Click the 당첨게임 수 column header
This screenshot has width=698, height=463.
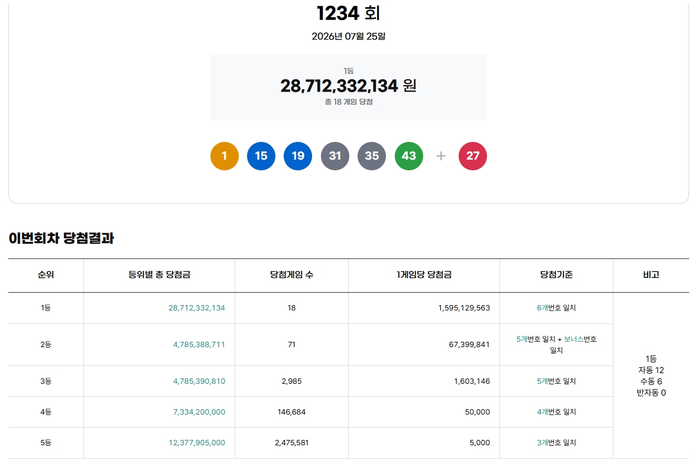click(x=291, y=275)
